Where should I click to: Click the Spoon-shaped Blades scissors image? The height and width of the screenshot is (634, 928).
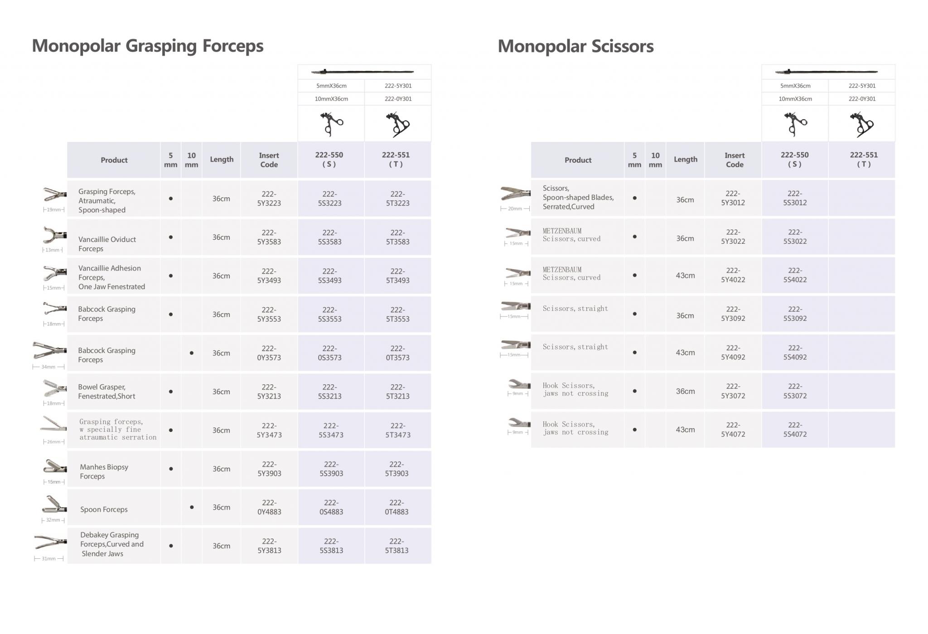(515, 193)
